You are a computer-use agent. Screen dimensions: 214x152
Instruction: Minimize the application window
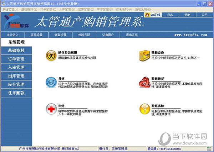(199, 4)
